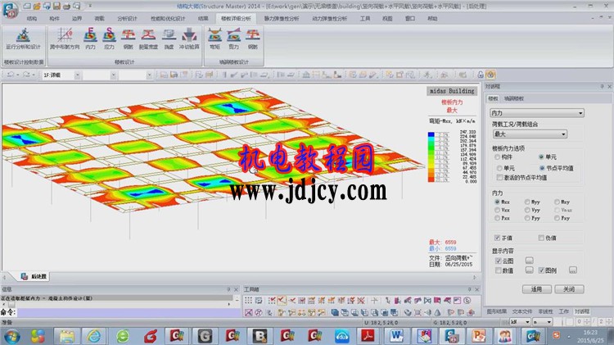Open Adobe Reader from the taskbar
The image size is (614, 345).
click(368, 336)
